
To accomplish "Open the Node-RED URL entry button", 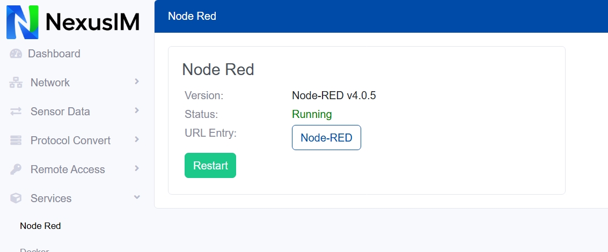I will point(326,137).
